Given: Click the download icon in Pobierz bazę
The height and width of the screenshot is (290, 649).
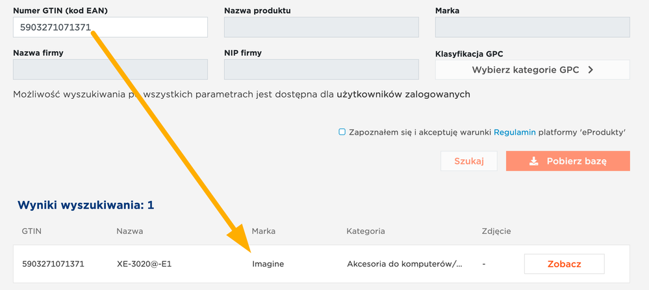Looking at the screenshot, I should click(x=534, y=161).
